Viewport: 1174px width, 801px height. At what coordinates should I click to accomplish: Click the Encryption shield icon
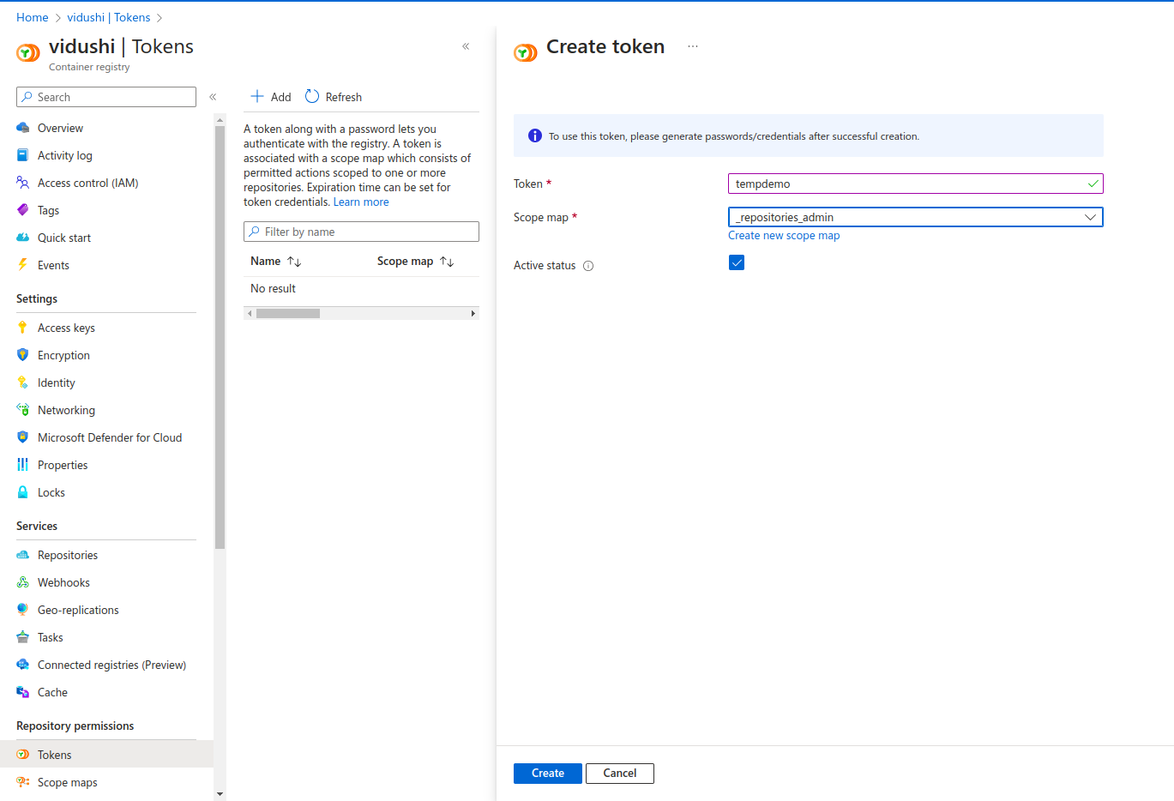[23, 355]
